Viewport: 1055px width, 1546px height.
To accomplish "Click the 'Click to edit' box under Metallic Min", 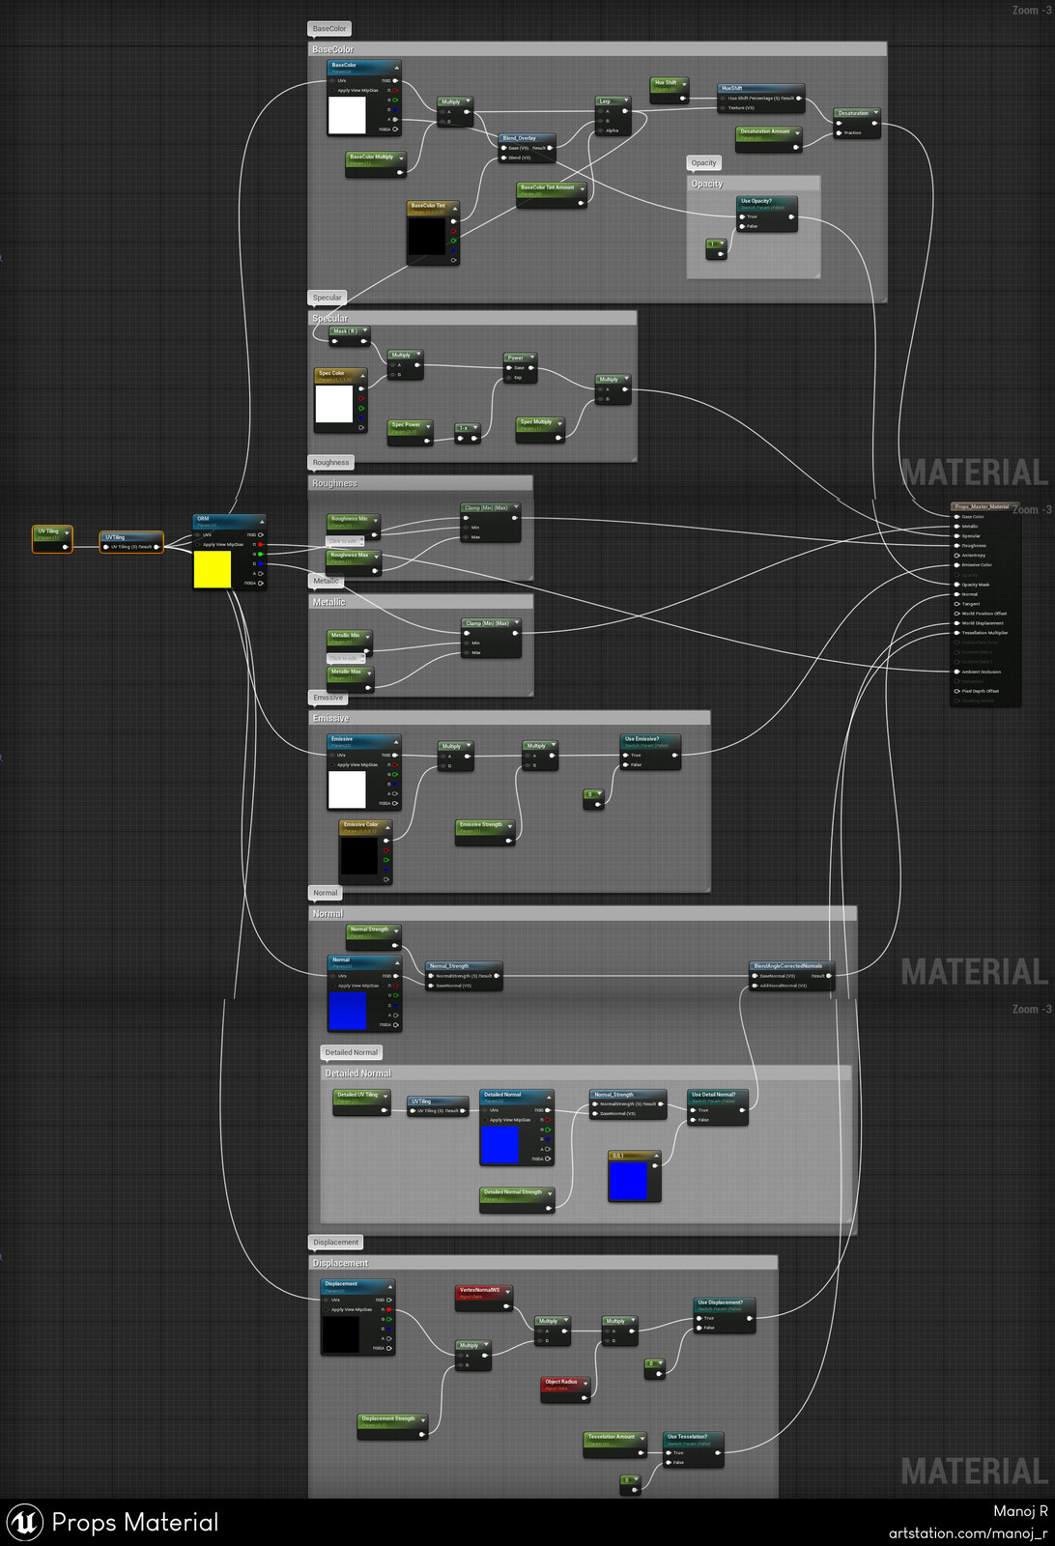I will [346, 658].
